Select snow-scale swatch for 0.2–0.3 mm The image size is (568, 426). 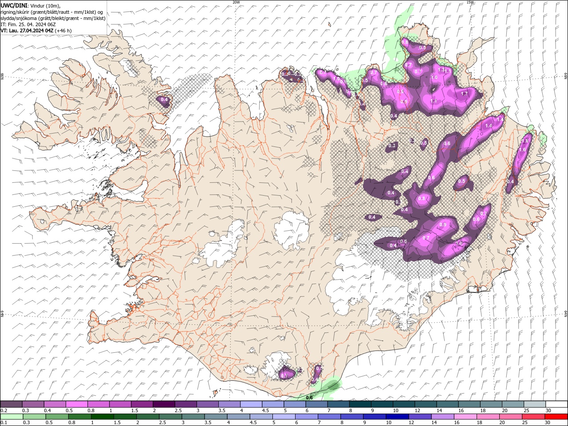(11, 404)
